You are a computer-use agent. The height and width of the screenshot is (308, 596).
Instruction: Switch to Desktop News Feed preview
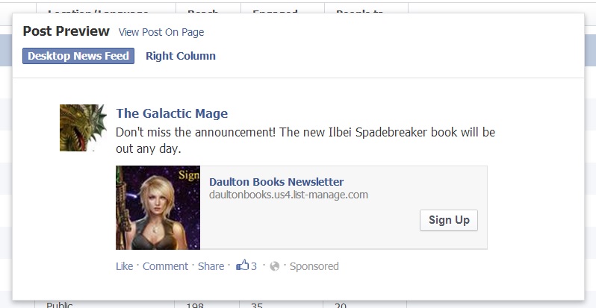tap(78, 56)
